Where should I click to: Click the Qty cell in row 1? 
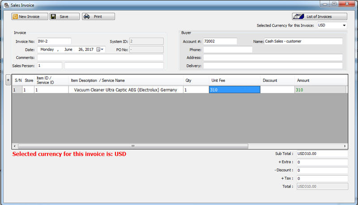(x=196, y=90)
